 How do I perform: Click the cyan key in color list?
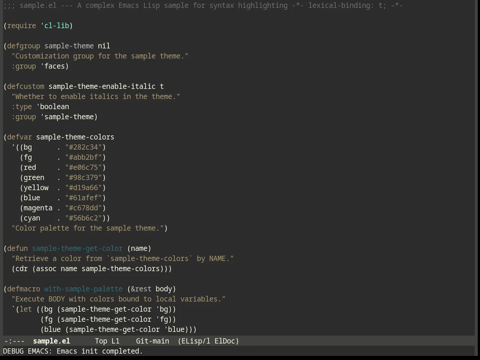(32, 218)
